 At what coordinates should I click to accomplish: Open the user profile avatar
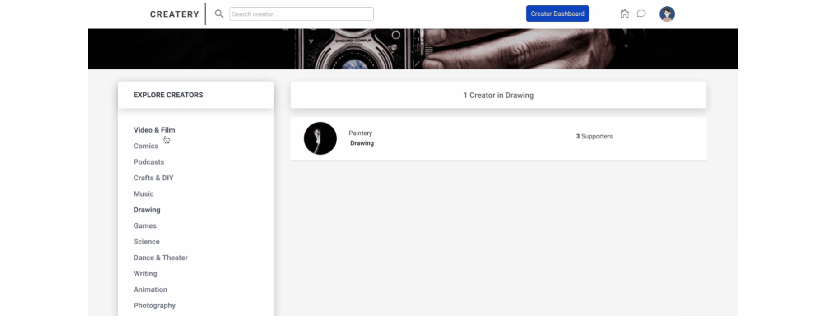point(667,14)
